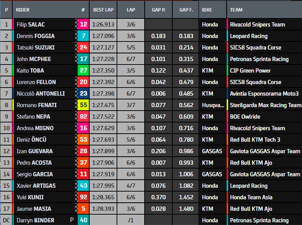Select the Husqva... bike cell
The height and width of the screenshot is (225, 302).
point(213,105)
